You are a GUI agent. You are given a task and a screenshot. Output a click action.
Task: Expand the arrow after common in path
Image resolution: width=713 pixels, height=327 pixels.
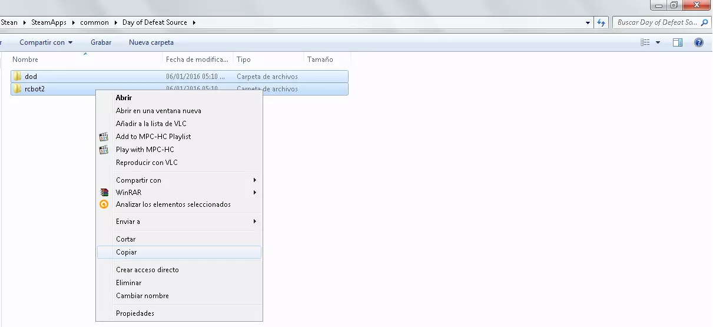[x=115, y=22]
